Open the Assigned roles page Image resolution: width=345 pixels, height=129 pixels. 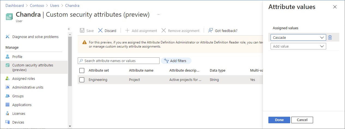[23, 78]
